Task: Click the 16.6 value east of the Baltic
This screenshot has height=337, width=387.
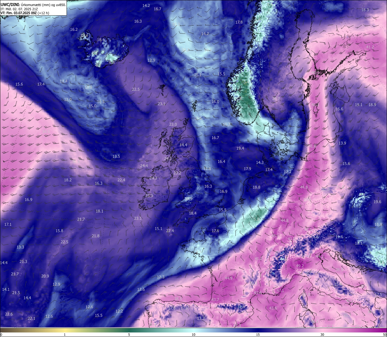Action: coord(339,109)
